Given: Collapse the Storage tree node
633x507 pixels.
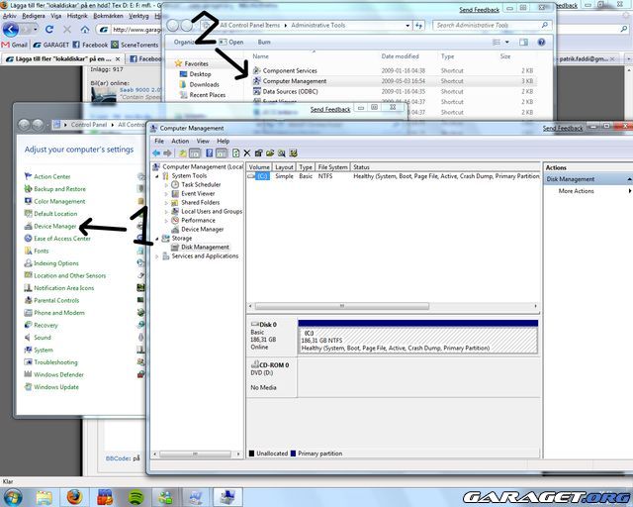Looking at the screenshot, I should click(156, 239).
